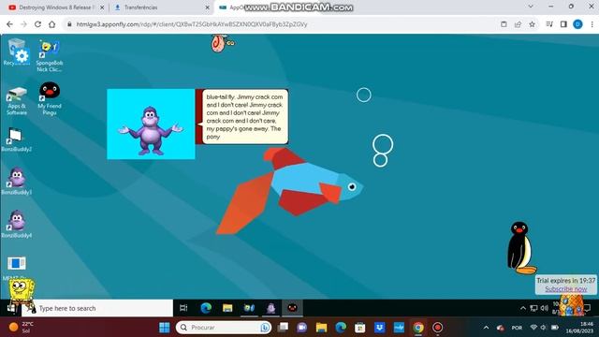This screenshot has height=337, width=599.
Task: Open Dropbox in host taskbar
Action: 379,328
